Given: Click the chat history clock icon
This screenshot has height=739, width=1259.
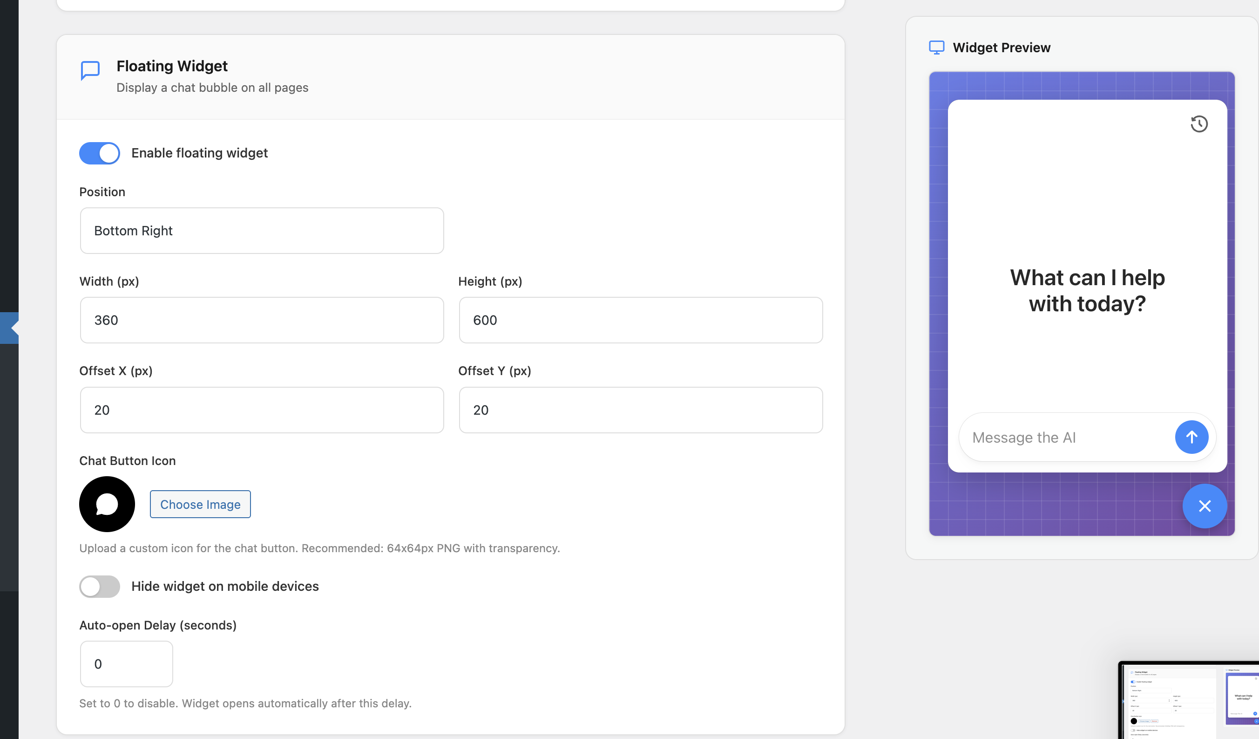Looking at the screenshot, I should [x=1198, y=123].
